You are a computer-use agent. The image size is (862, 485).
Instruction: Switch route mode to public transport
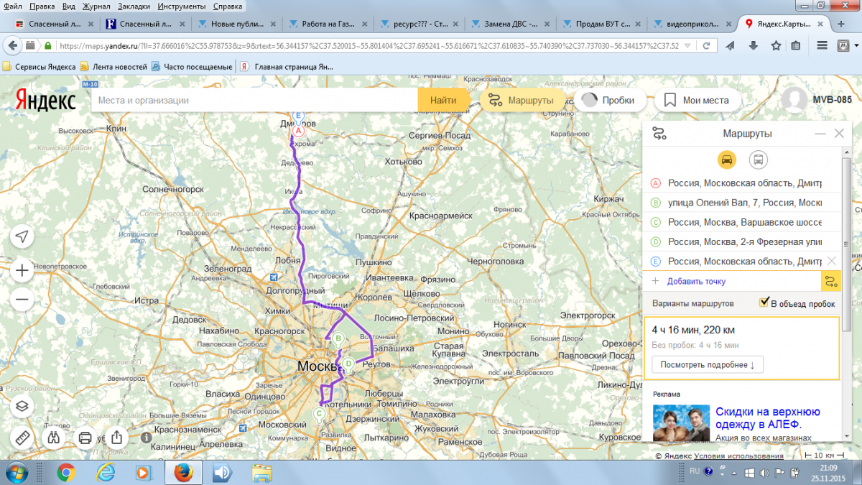click(757, 160)
